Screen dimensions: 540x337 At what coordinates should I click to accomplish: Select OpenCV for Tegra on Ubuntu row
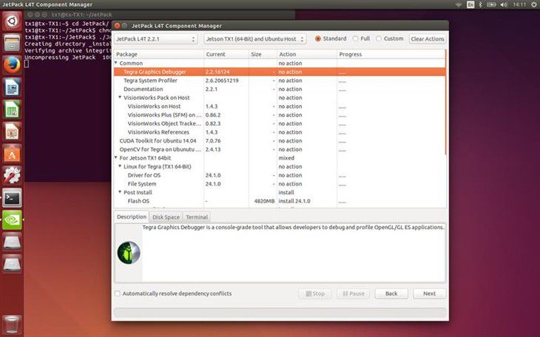point(280,149)
